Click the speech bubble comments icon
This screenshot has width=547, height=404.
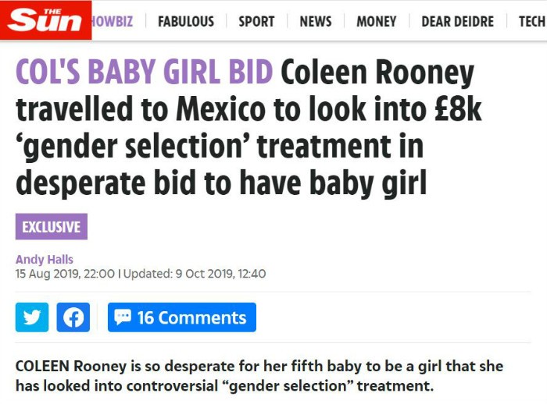point(123,317)
